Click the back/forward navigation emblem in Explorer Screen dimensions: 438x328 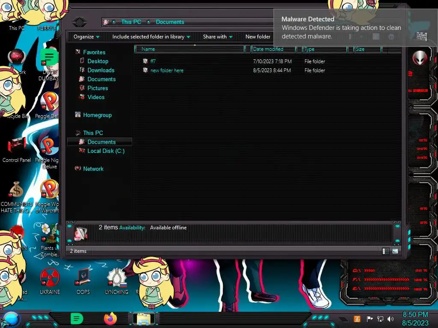(79, 22)
